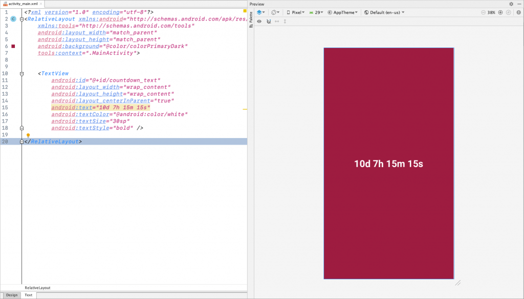Toggle design-time attributes with the eye icon
The width and height of the screenshot is (524, 299).
[259, 21]
